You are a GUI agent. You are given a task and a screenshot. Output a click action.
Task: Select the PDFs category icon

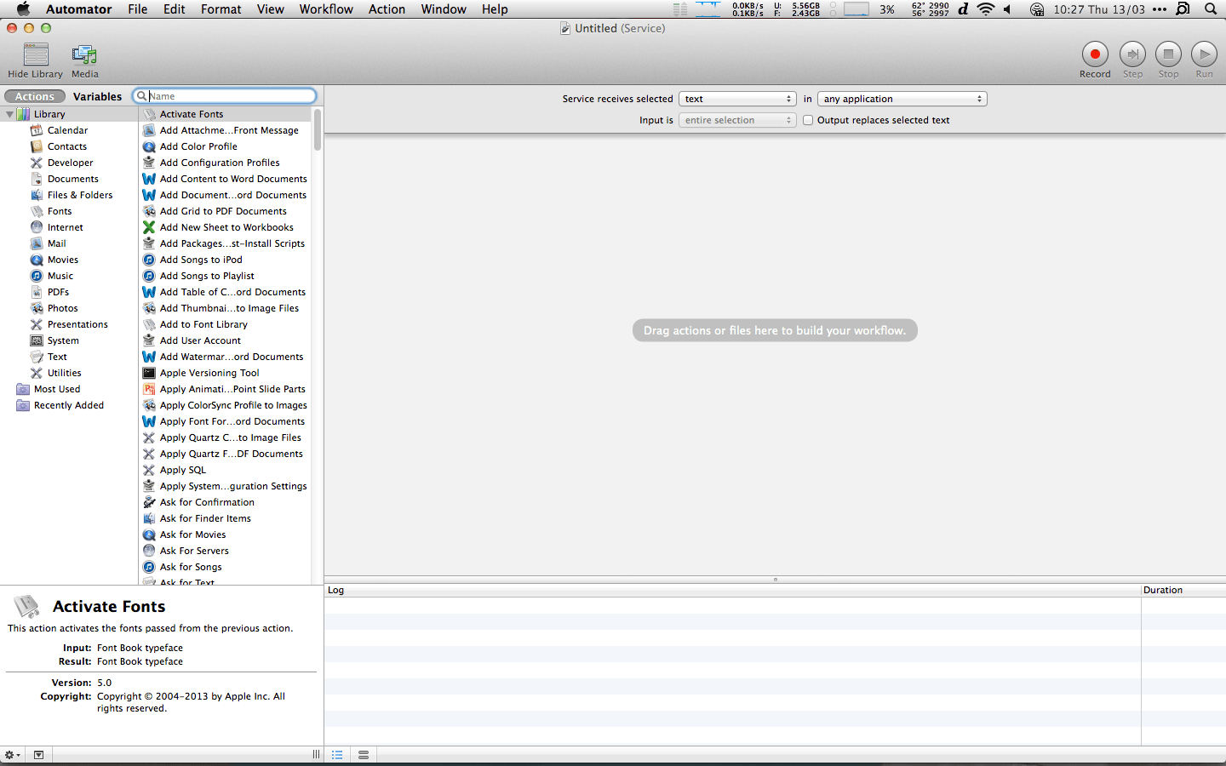point(37,292)
